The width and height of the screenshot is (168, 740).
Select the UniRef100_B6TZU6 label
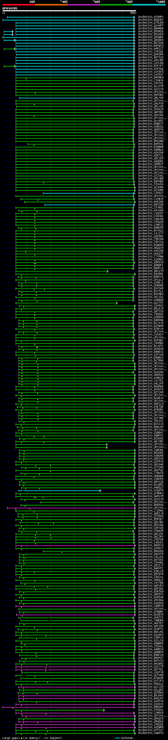[x=150, y=43]
